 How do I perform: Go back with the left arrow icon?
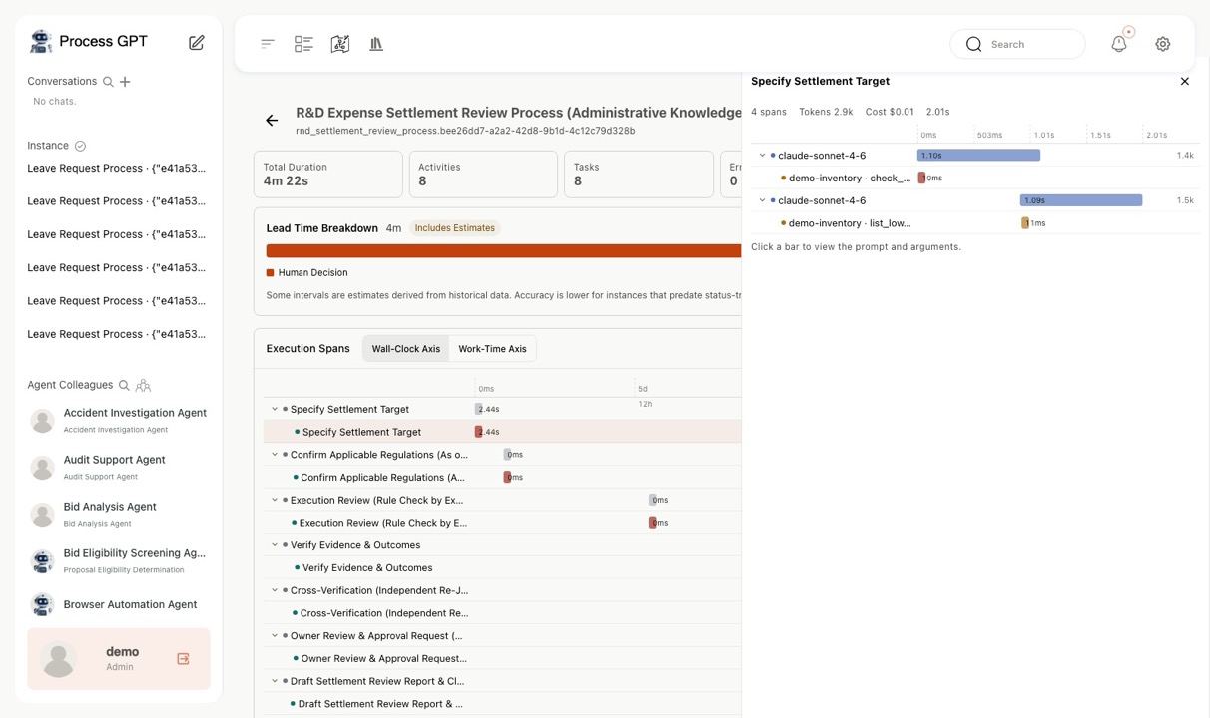[272, 121]
